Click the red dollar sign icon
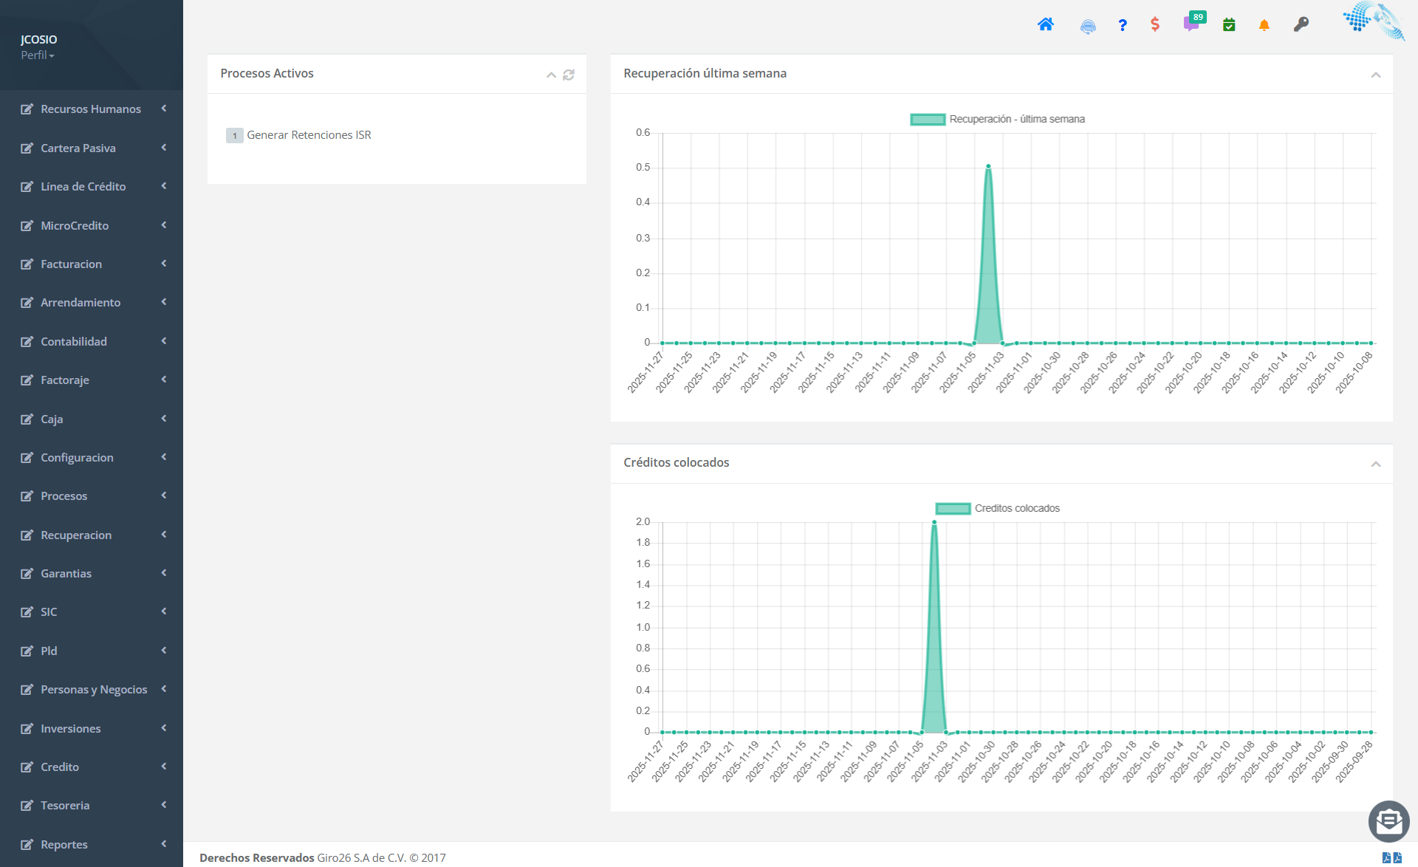 tap(1155, 24)
